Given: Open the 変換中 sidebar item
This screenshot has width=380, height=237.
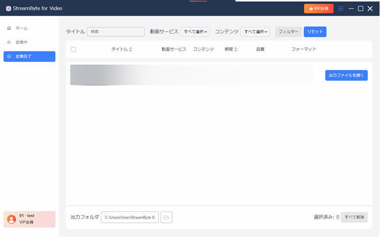Looking at the screenshot, I should coord(29,42).
